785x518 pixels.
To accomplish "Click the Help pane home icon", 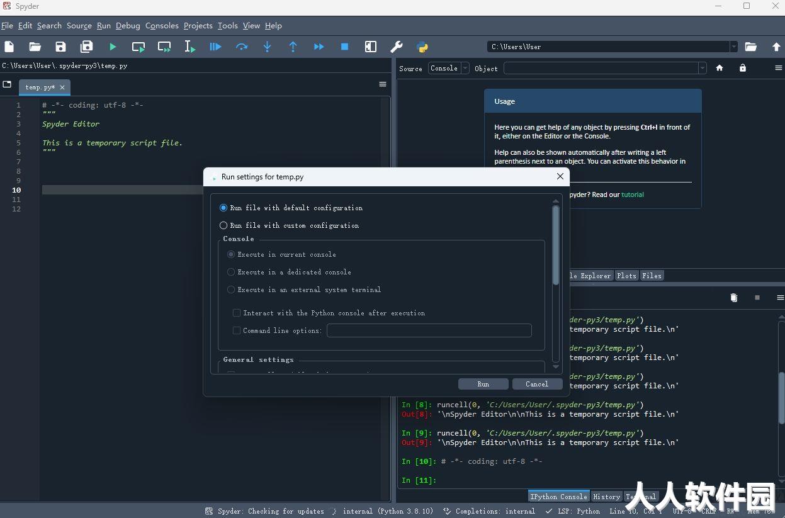I will tap(720, 68).
